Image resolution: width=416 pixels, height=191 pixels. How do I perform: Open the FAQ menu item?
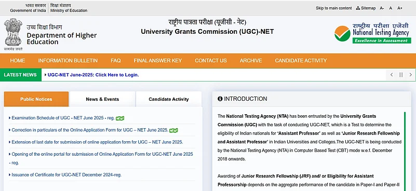[116, 61]
